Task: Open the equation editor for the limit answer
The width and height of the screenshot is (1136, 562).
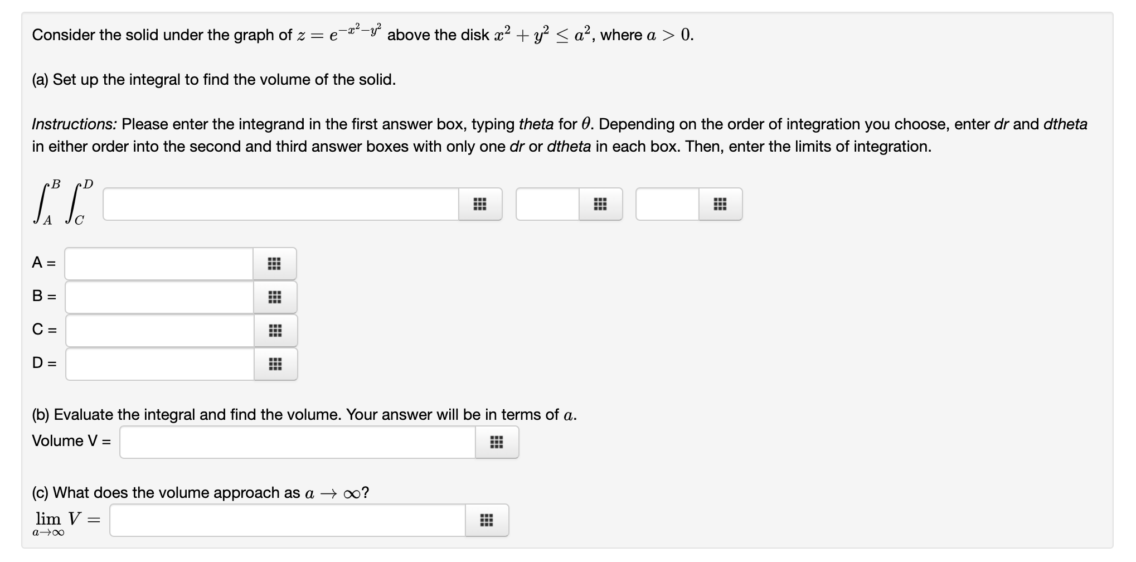Action: pos(488,520)
